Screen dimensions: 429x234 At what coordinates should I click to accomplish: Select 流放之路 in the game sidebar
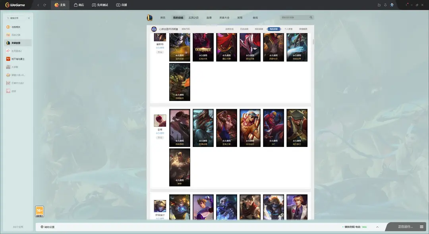[18, 35]
